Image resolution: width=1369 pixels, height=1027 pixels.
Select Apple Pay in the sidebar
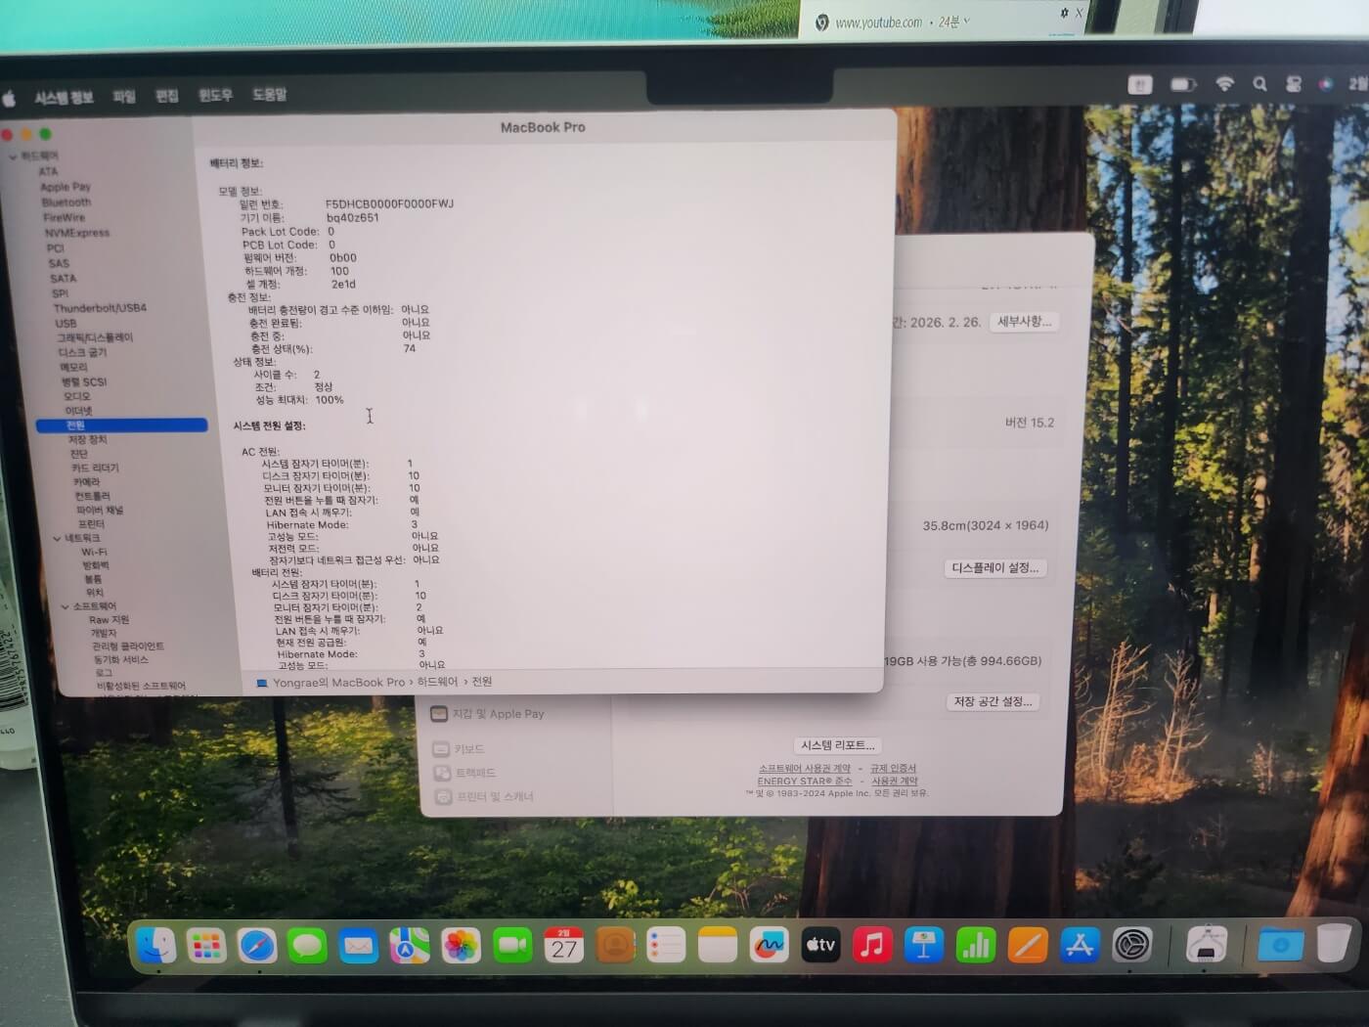pos(66,187)
